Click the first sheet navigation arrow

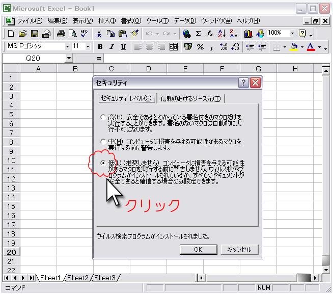(x=7, y=278)
